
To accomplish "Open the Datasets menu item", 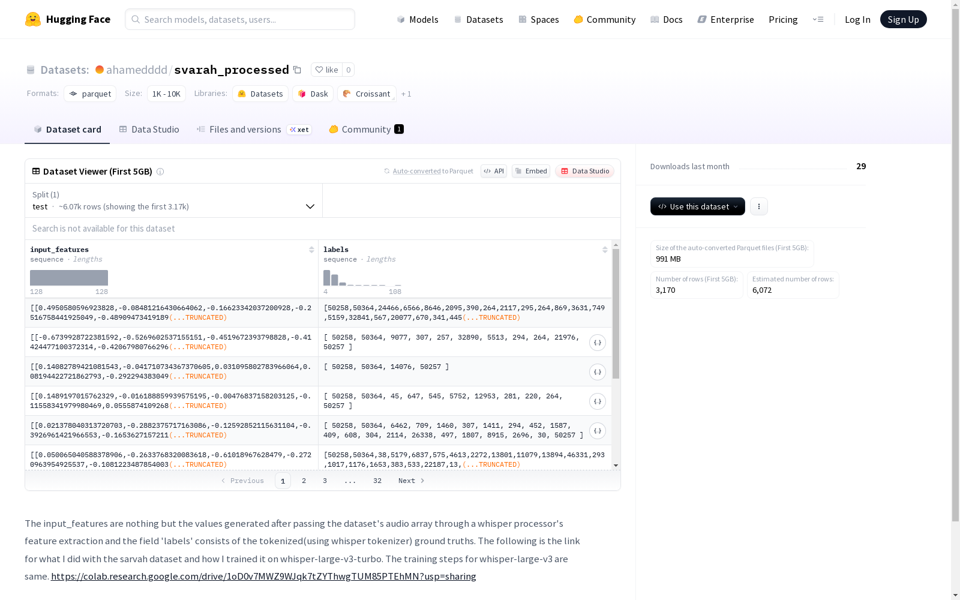I will (478, 19).
